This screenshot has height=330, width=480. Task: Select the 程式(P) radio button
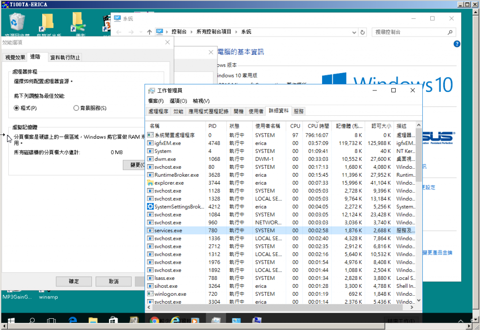click(x=16, y=108)
